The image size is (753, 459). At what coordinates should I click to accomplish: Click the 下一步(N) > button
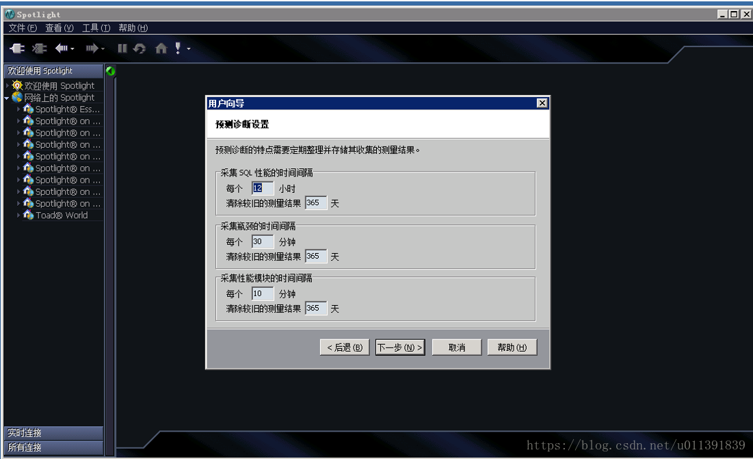[x=400, y=347]
